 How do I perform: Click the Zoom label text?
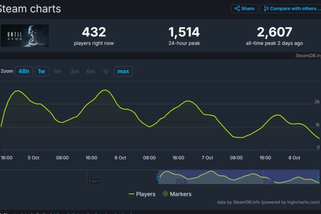[7, 71]
